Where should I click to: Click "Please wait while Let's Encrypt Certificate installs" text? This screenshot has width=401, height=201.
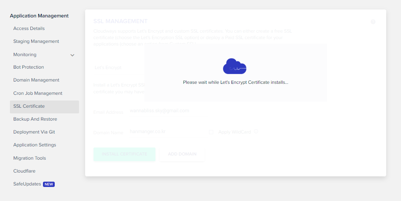[236, 82]
